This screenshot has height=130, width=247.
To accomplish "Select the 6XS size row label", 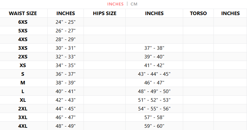I will (x=23, y=22).
